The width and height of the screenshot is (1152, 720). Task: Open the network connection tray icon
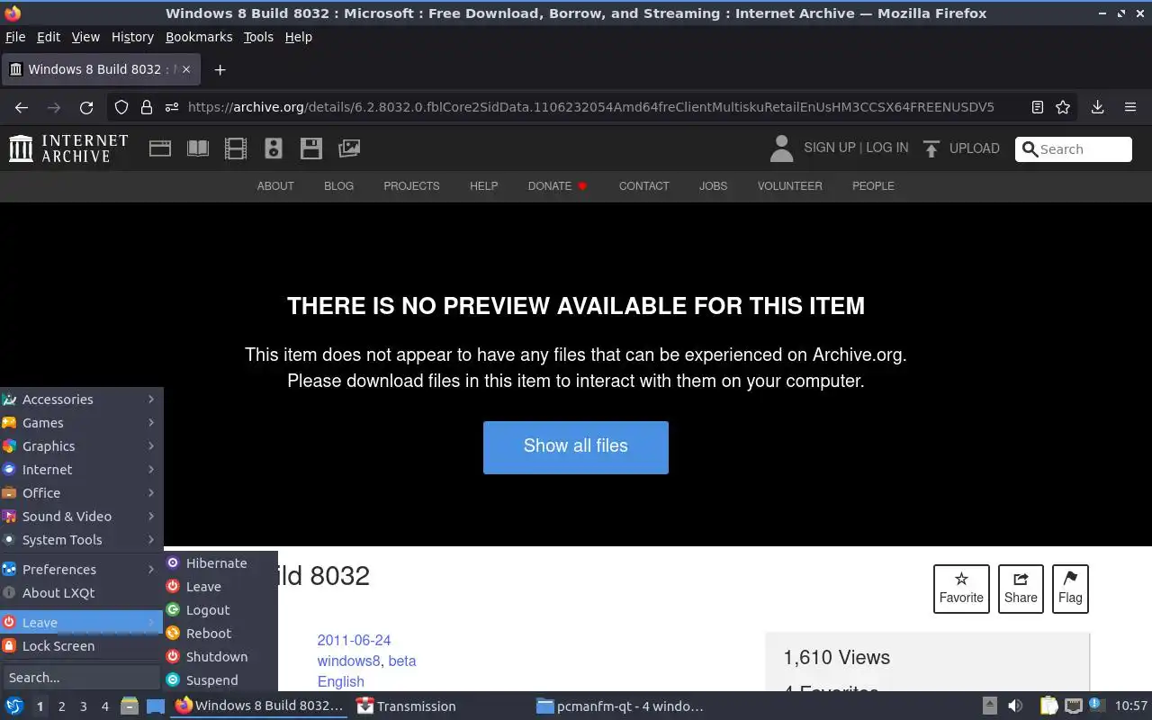pos(1074,706)
